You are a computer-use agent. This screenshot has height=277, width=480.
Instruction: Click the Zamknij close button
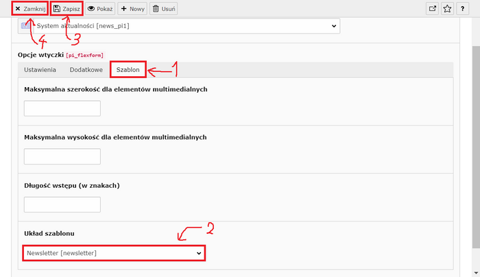click(x=29, y=9)
